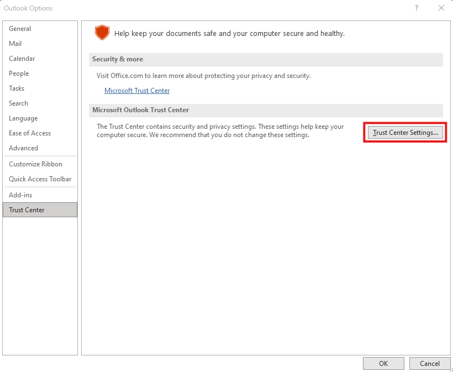Click the orange shield security icon

[102, 33]
